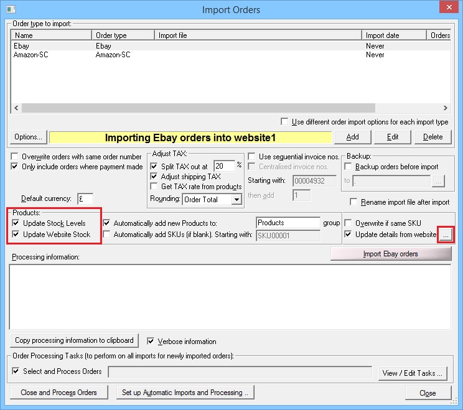Select the Ebay row in the order type list
The height and width of the screenshot is (410, 463).
click(230, 46)
